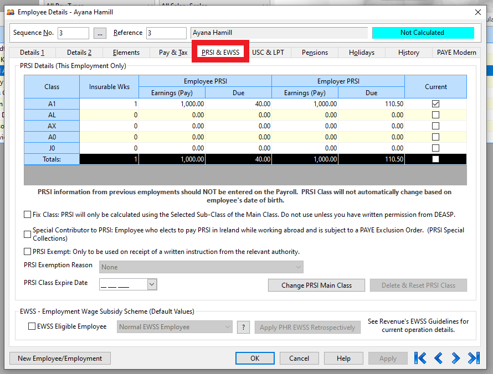Switch to the Pensions tab
Image resolution: width=493 pixels, height=374 pixels.
[x=315, y=53]
